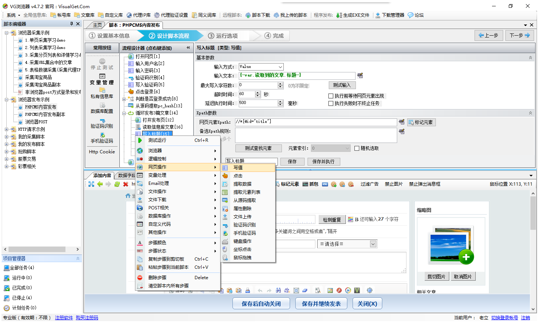Open 逻辑控制 submenu
540x323 pixels.
(178, 159)
